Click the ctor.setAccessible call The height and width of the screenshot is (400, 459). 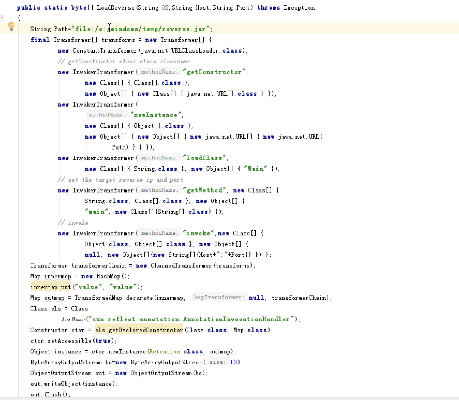coord(61,341)
